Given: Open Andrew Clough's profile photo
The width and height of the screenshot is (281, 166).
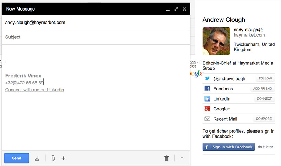Looking at the screenshot, I should [216, 41].
